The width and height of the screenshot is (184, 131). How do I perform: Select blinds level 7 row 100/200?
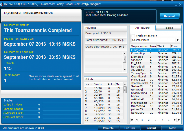104,108
